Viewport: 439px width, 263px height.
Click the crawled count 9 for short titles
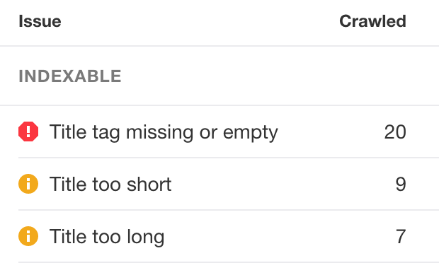click(x=401, y=185)
